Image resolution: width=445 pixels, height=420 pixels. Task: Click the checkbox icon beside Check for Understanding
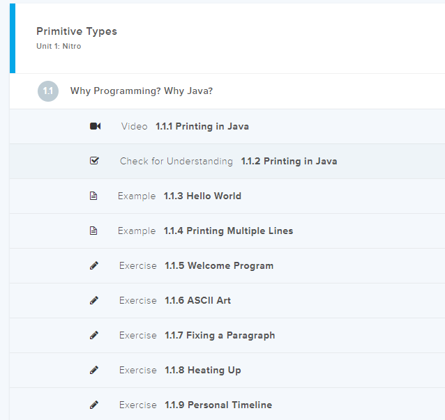[95, 161]
